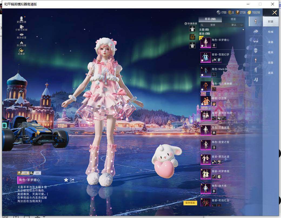Select 角色-圣堂之誓 outfit thumbnail
281x218 pixels.
coord(206,145)
